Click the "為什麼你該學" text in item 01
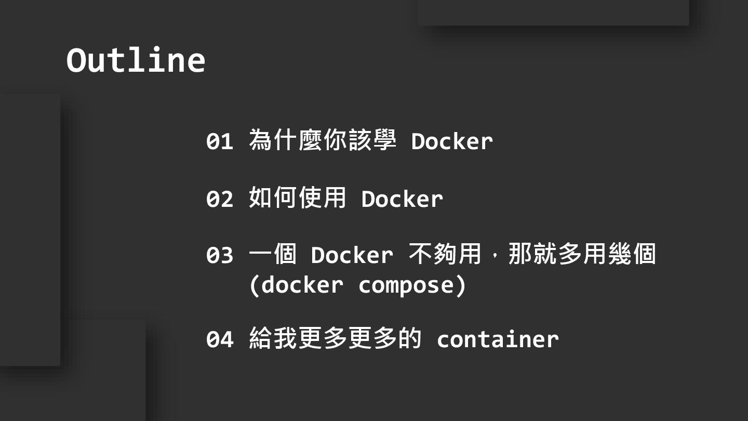This screenshot has height=421, width=748. [323, 140]
